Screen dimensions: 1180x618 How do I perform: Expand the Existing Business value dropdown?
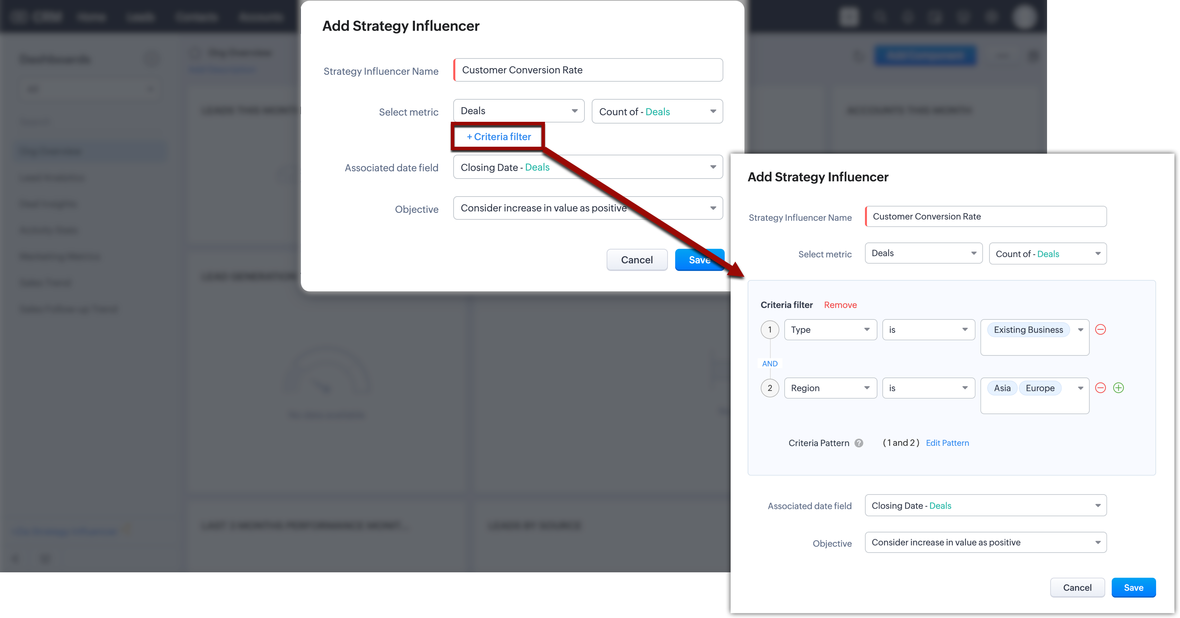[x=1080, y=330]
